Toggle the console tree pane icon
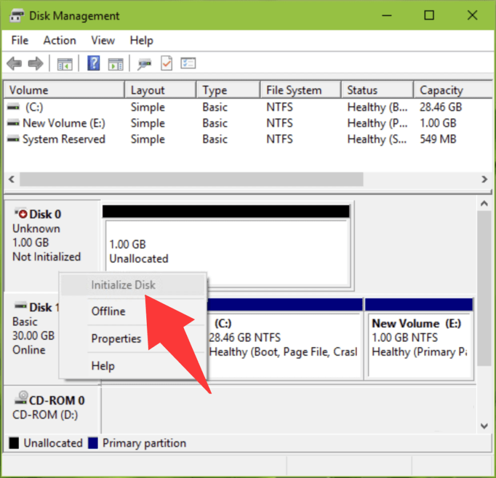 point(65,63)
